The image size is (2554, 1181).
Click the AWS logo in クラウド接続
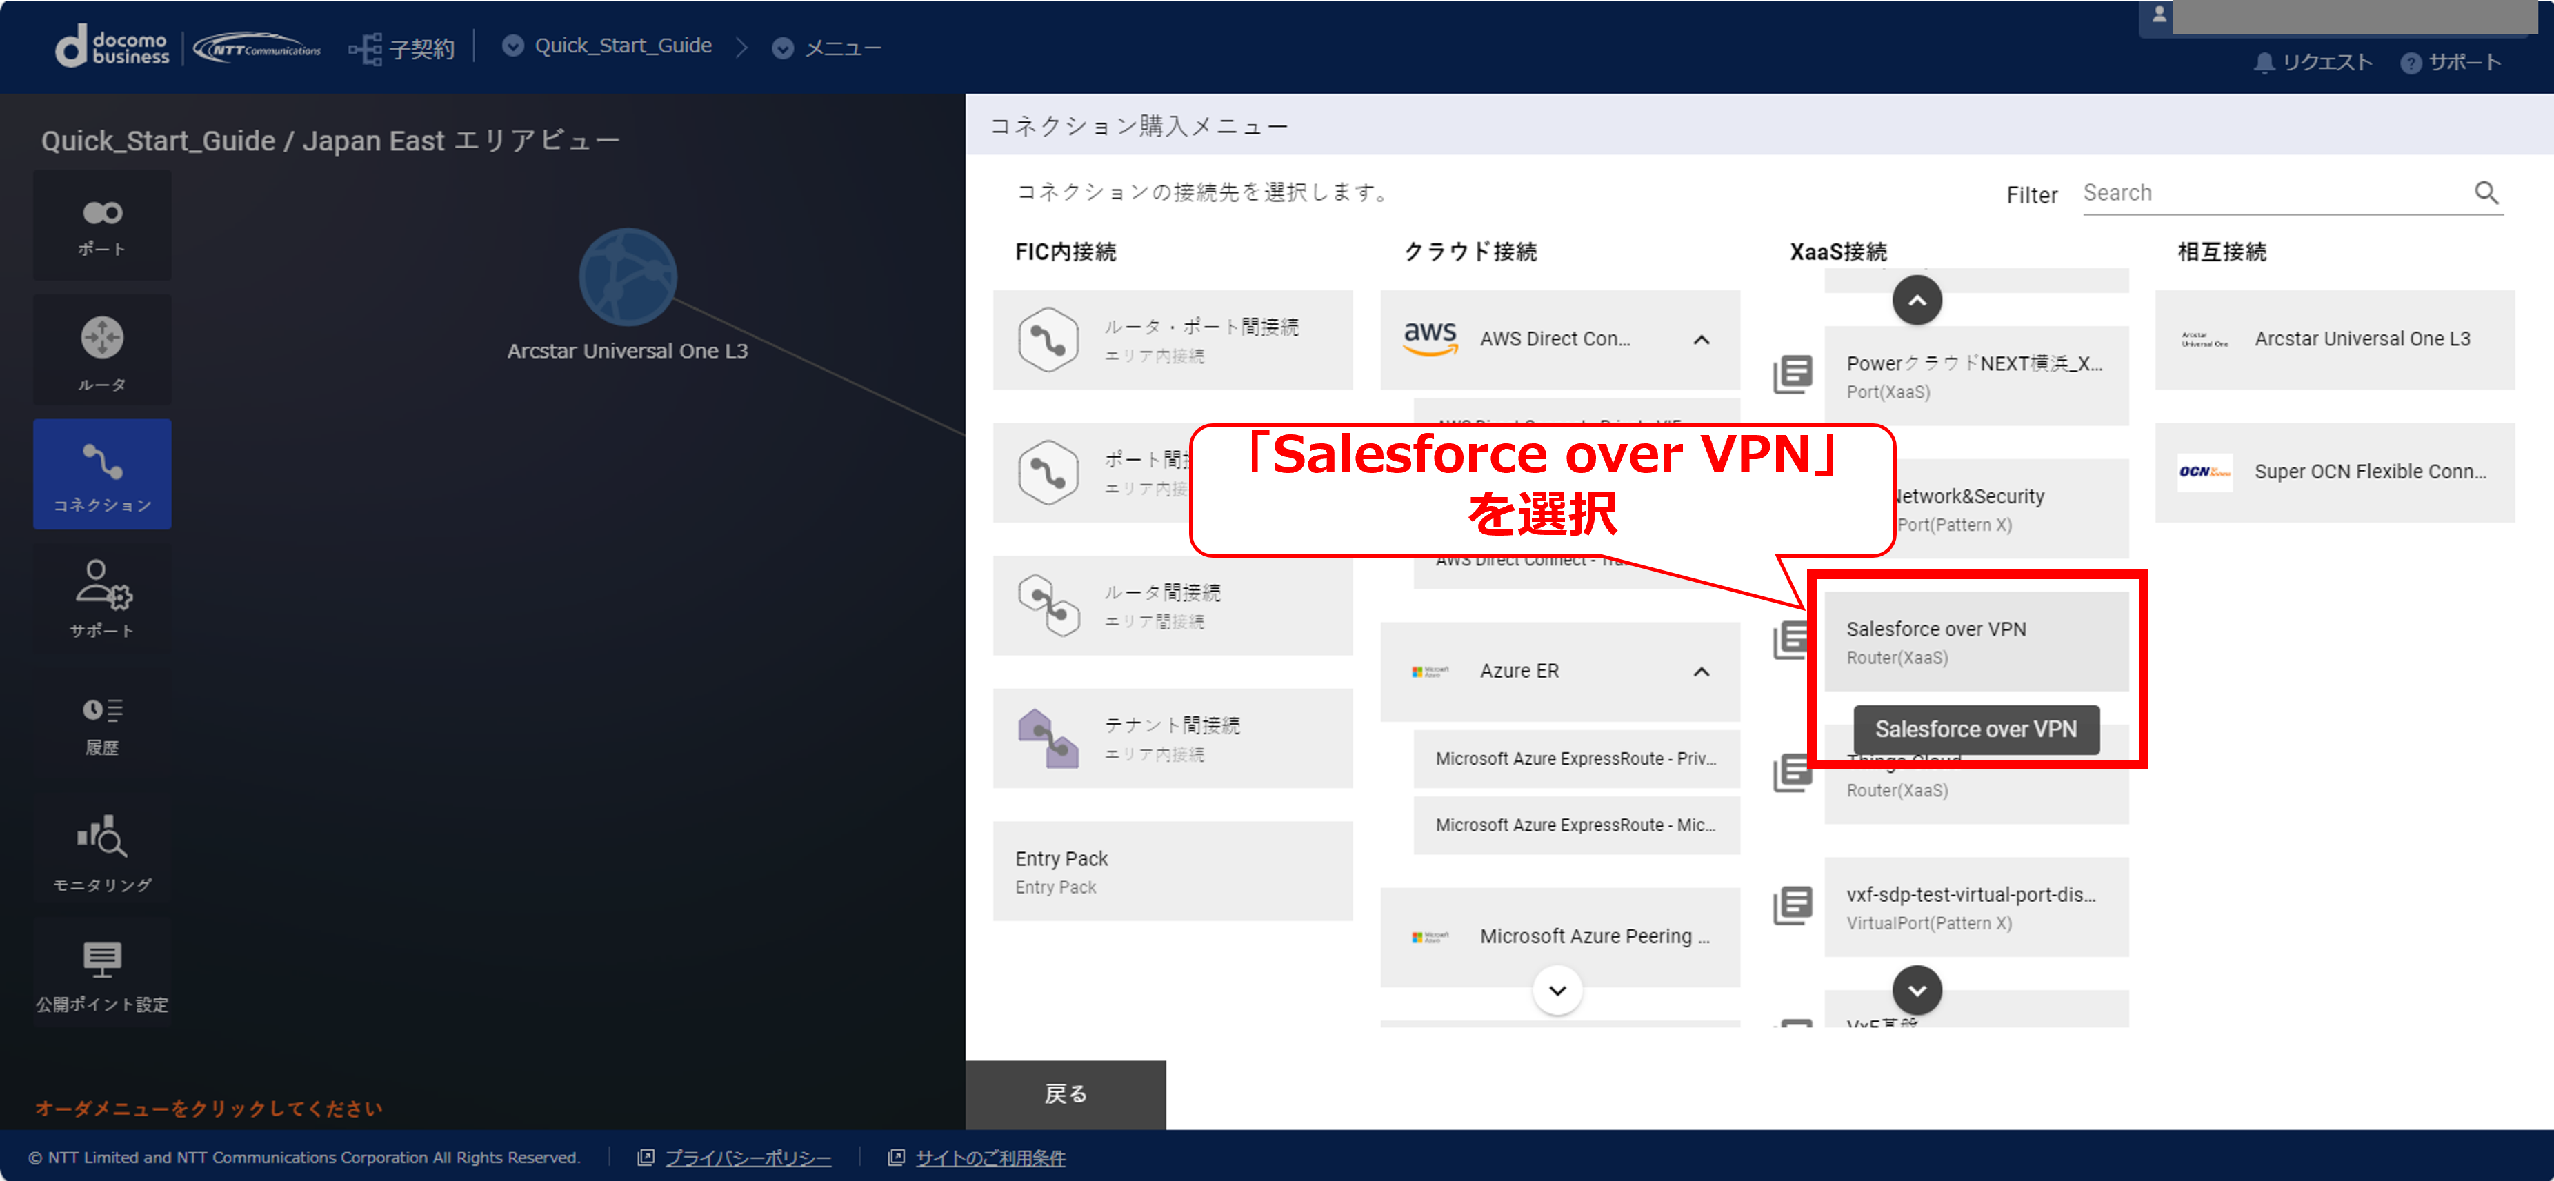coord(1430,338)
